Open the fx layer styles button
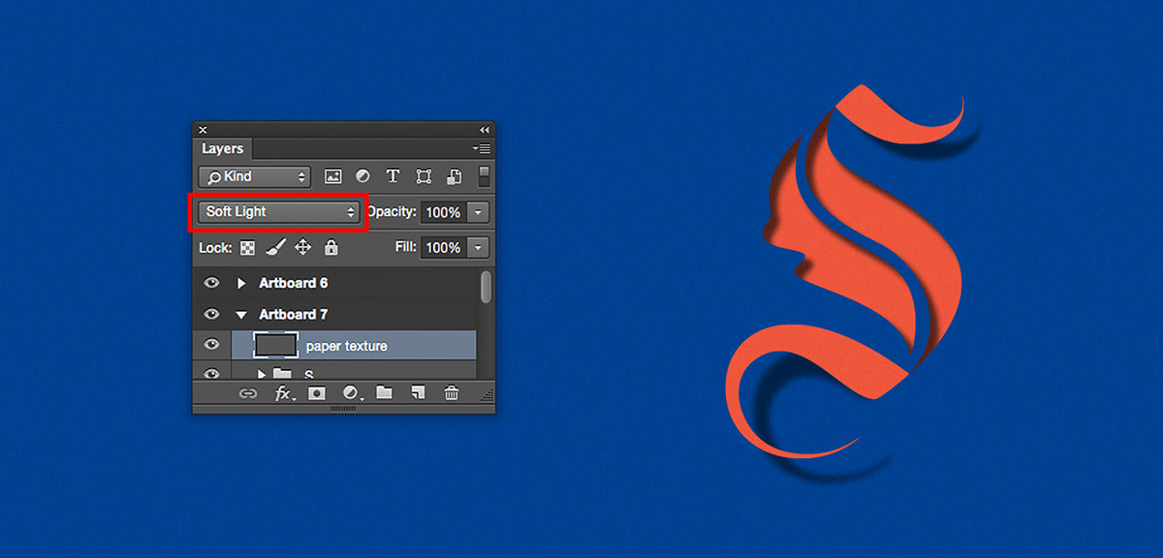This screenshot has height=558, width=1163. 284,393
